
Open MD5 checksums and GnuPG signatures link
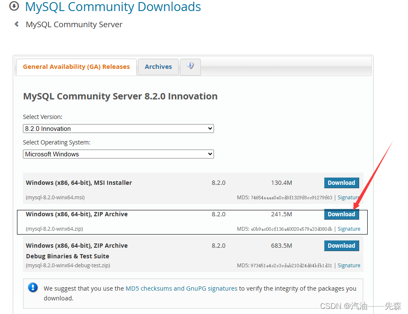click(181, 289)
